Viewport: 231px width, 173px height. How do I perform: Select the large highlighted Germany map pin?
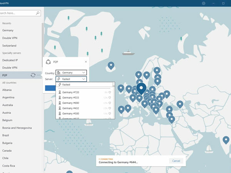[141, 88]
